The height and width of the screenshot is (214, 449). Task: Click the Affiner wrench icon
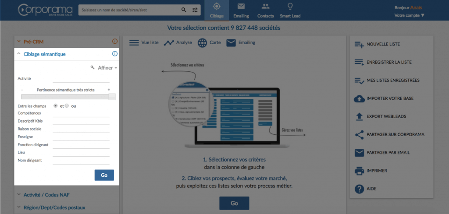[x=93, y=68]
